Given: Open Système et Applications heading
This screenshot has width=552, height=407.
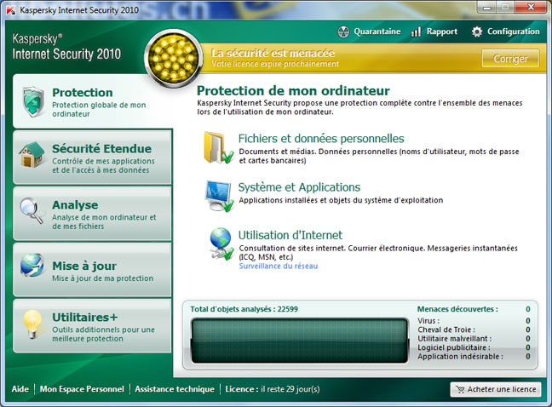Looking at the screenshot, I should click(x=299, y=187).
